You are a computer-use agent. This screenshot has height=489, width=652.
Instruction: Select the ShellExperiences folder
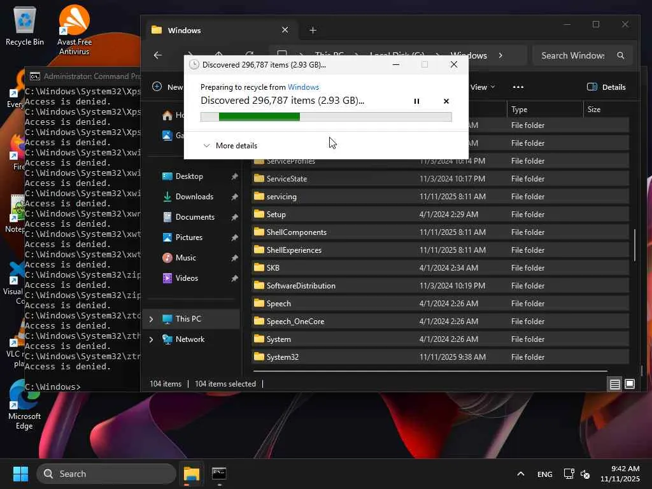(440, 250)
